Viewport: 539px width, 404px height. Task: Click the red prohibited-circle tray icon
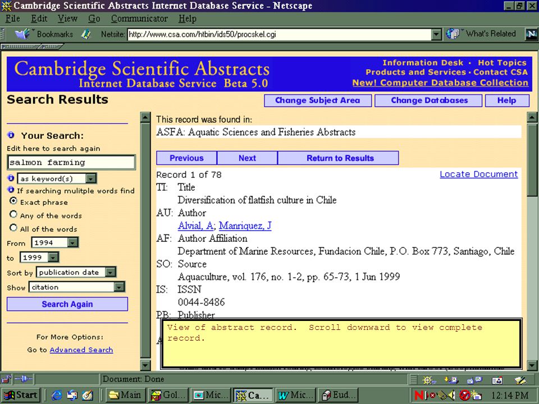click(464, 396)
